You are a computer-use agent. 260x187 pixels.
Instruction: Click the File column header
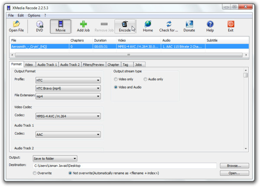(x=39, y=40)
